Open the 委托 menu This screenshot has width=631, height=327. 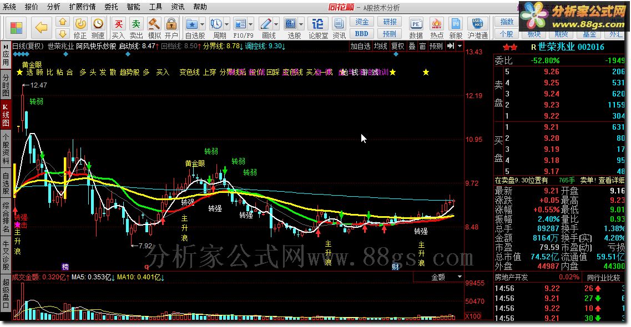coord(112,7)
